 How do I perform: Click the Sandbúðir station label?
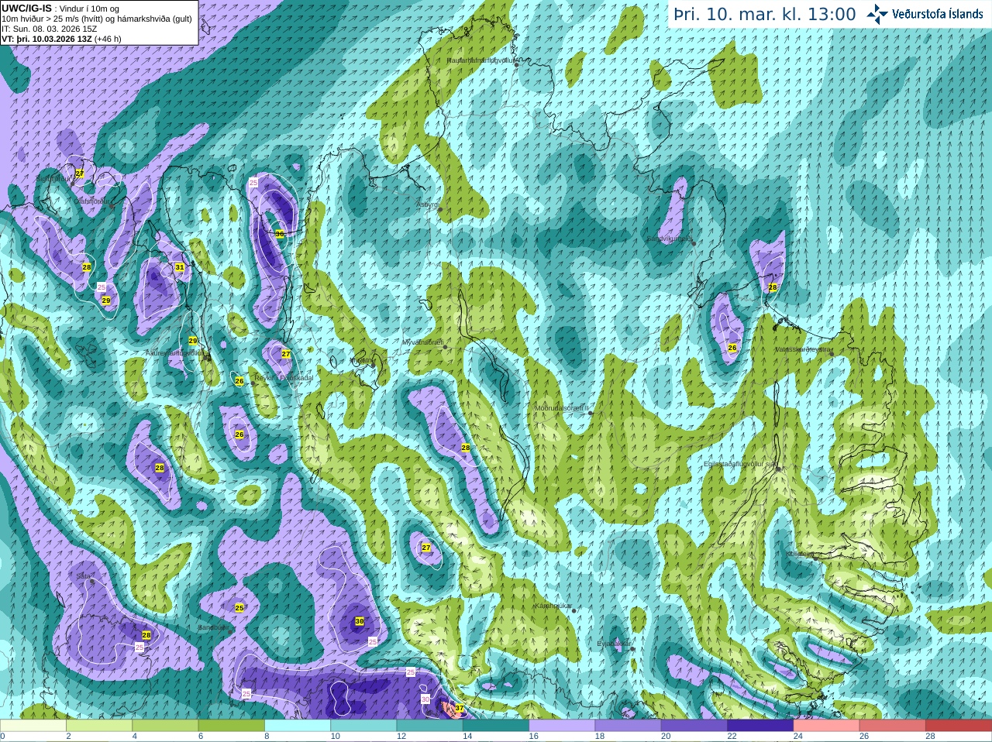(215, 627)
